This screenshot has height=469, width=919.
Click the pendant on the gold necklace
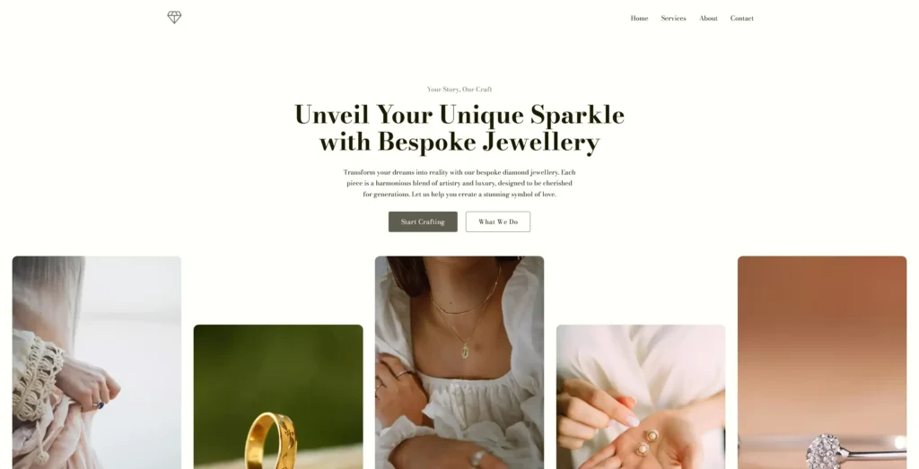tap(465, 353)
